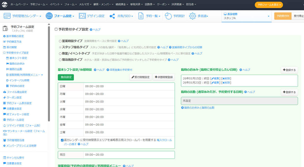Click the green 独自設定 button
The height and width of the screenshot is (167, 304).
(66, 77)
